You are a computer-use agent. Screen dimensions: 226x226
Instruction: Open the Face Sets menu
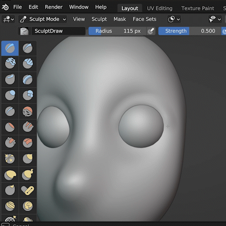[145, 19]
